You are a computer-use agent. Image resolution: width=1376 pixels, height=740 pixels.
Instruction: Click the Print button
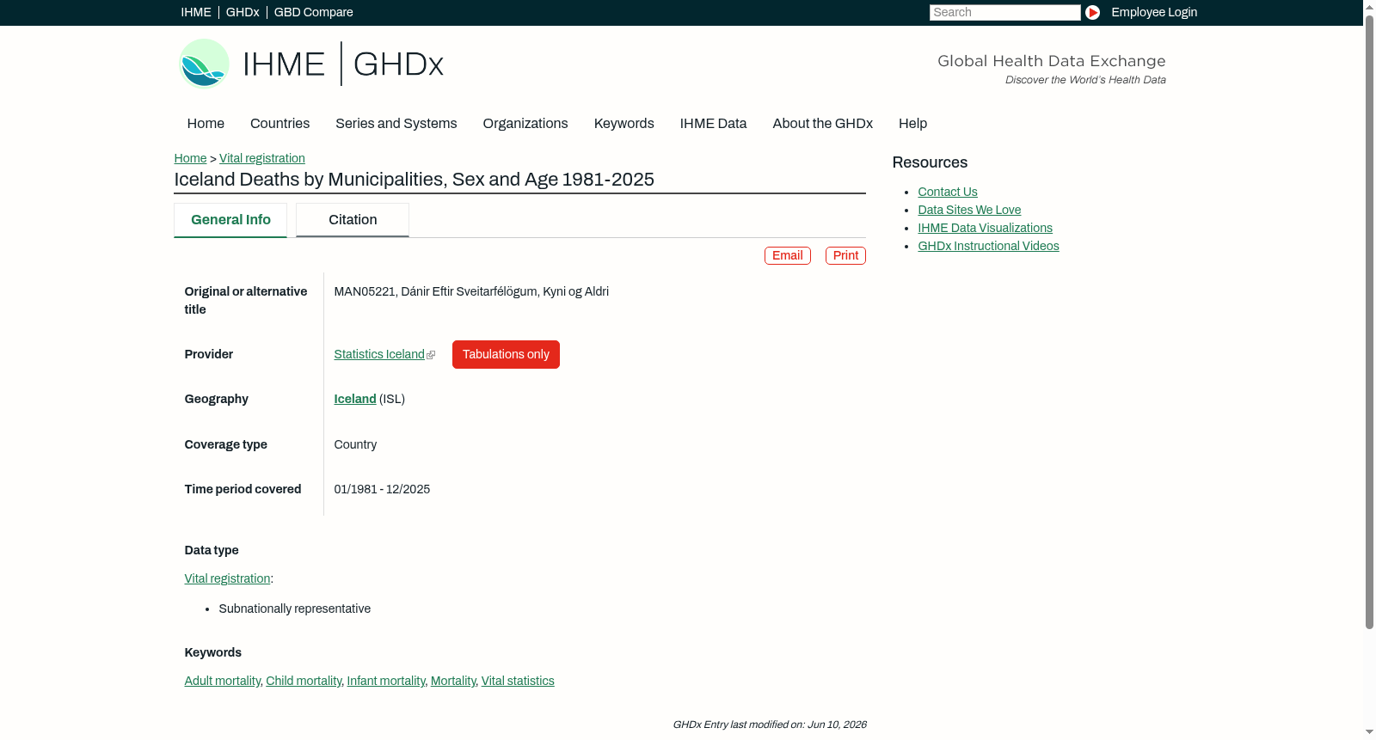845,256
